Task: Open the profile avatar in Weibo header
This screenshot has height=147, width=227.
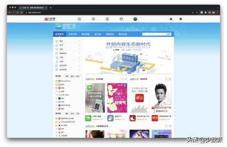Action: coord(135,19)
